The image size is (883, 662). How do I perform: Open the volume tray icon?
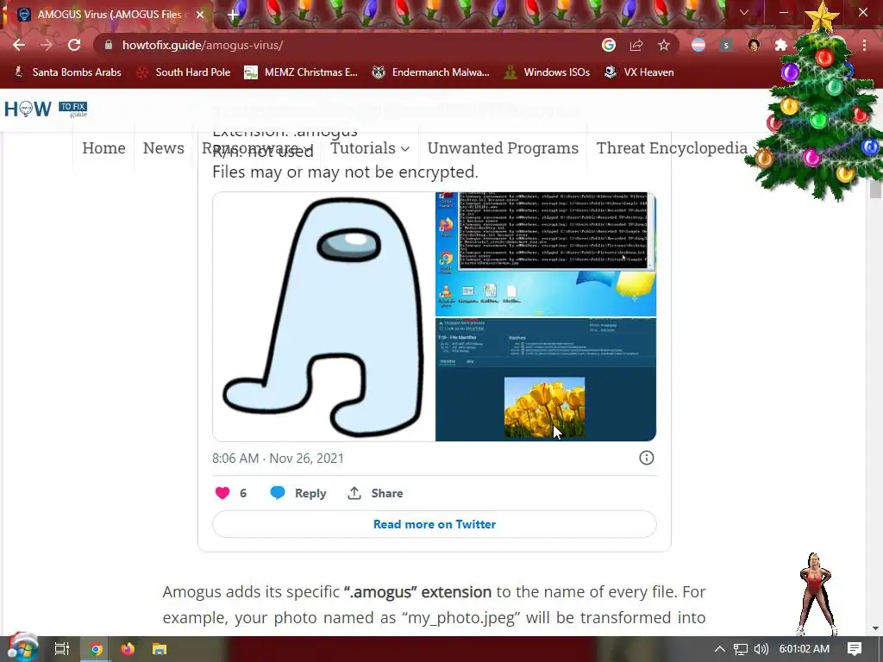click(x=761, y=649)
